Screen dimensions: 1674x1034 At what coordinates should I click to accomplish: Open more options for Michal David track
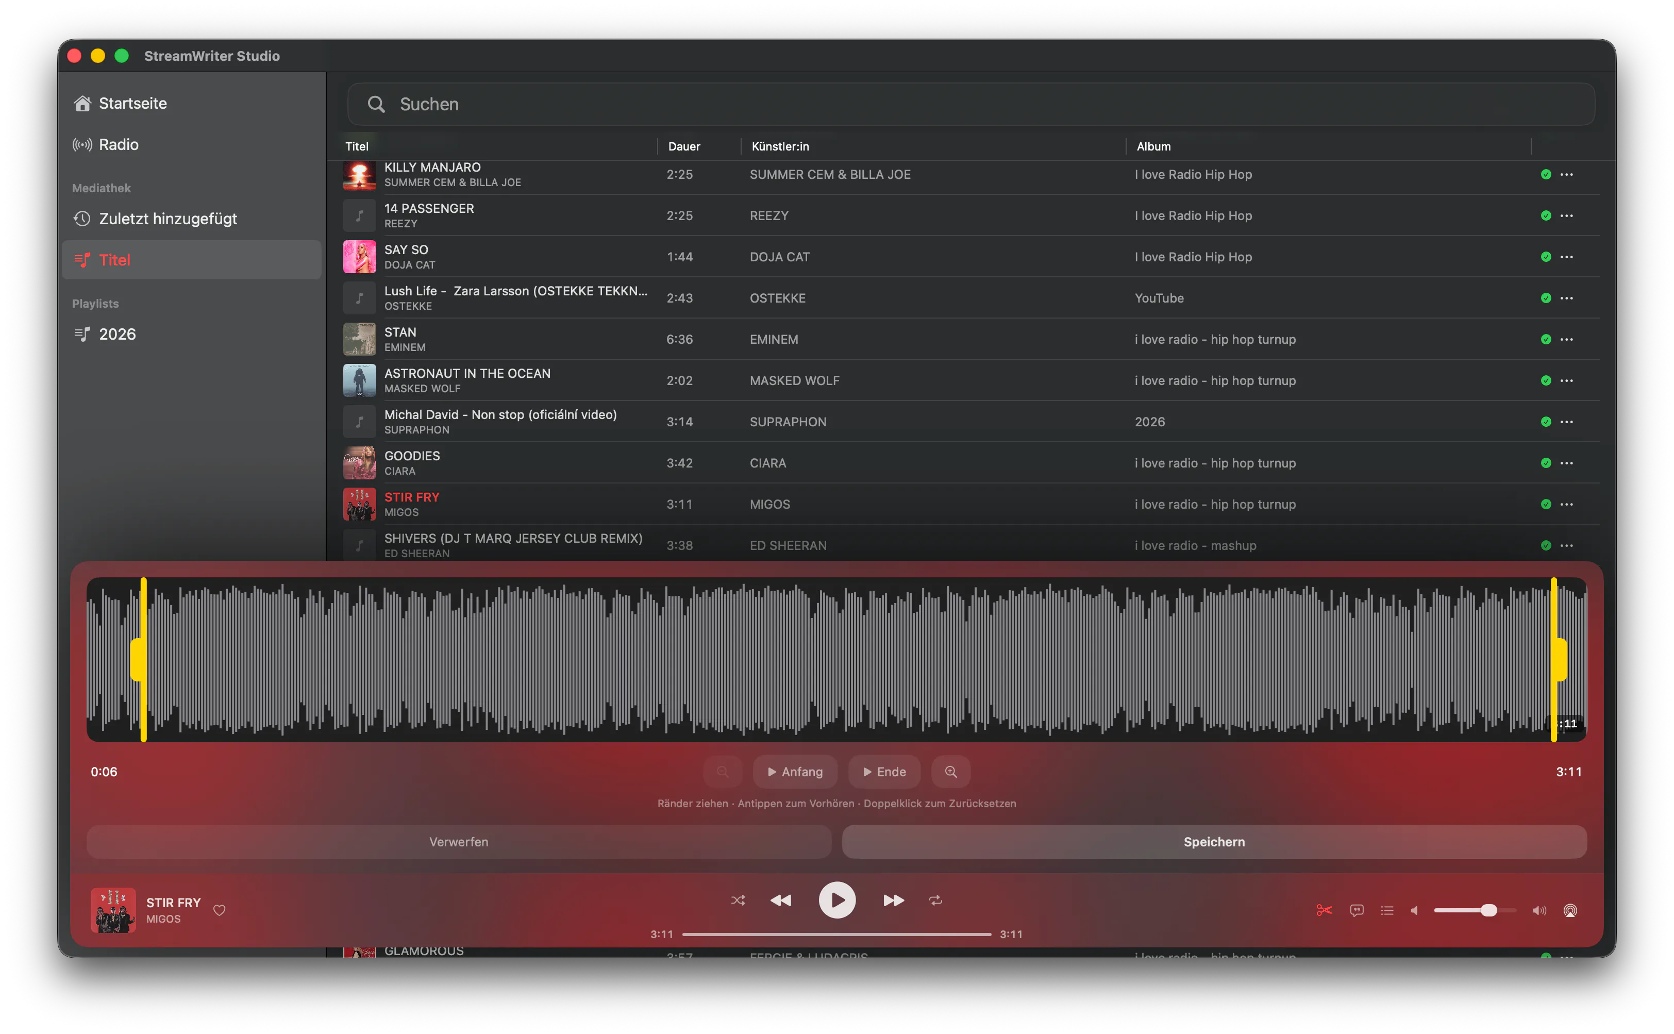coord(1567,422)
